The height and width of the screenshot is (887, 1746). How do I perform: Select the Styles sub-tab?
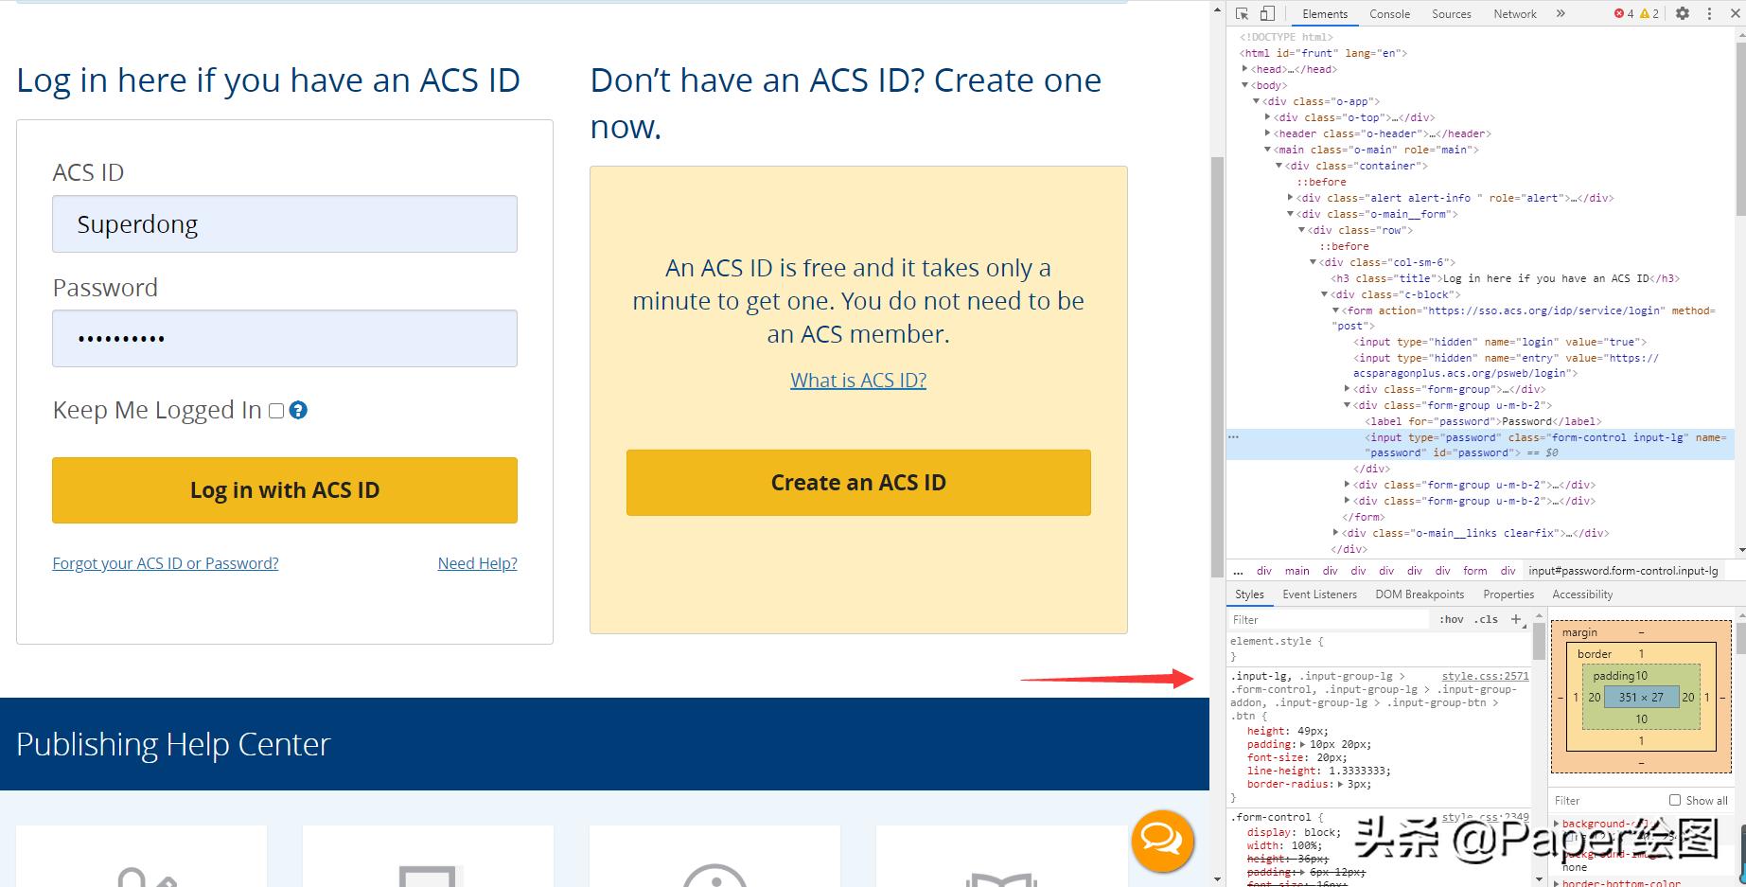[x=1249, y=594]
